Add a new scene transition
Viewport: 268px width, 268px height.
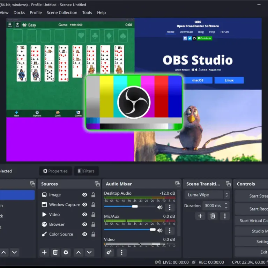coord(200,216)
